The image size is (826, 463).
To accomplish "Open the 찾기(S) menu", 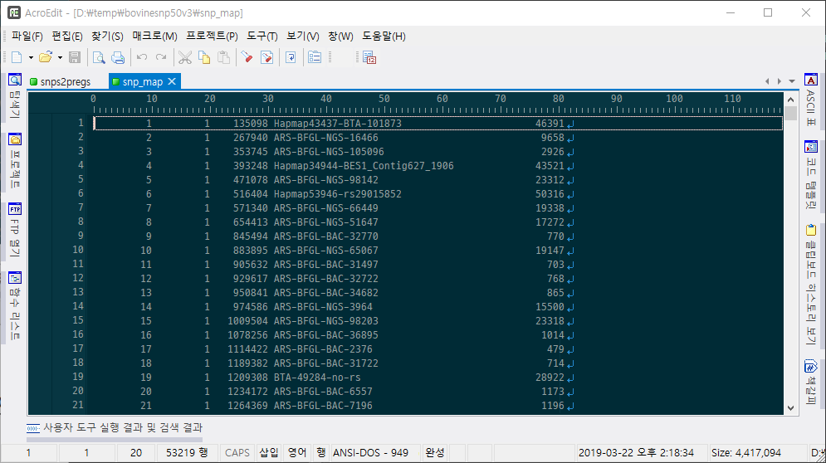I will point(107,36).
